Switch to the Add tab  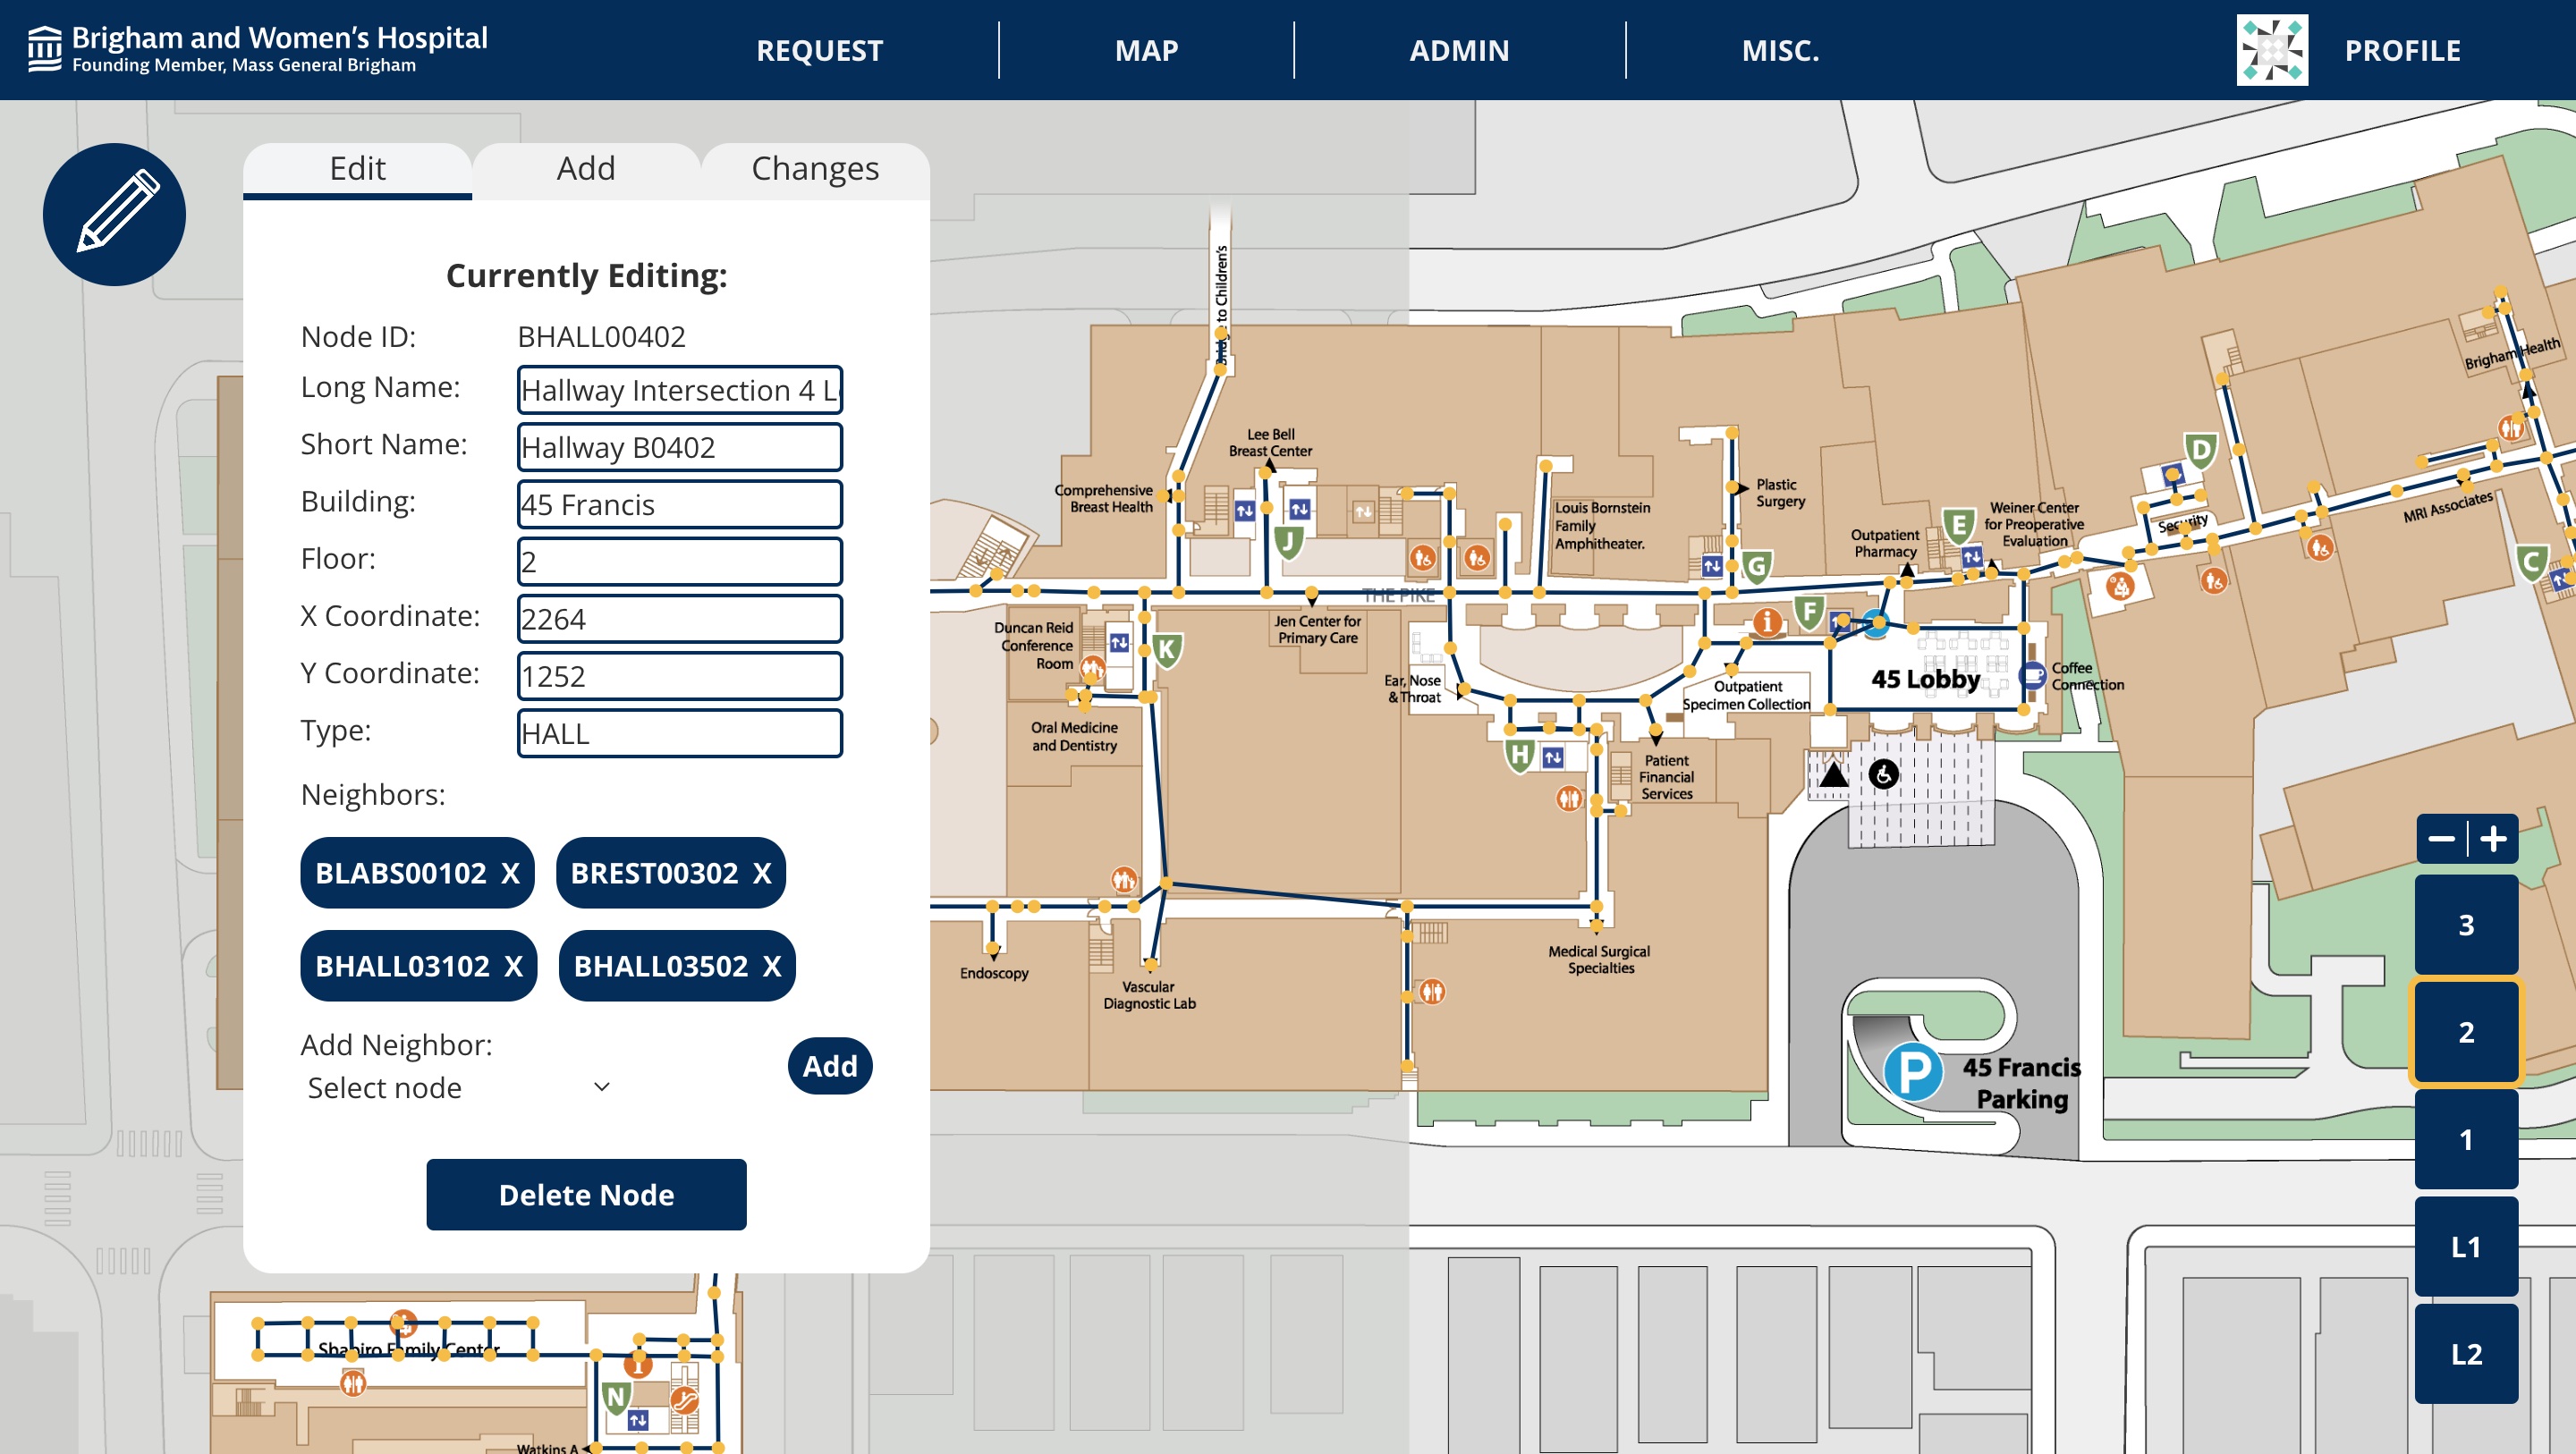point(586,168)
